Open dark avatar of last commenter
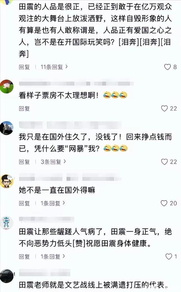Screen dimensions: 181x292 click(x=7, y=276)
